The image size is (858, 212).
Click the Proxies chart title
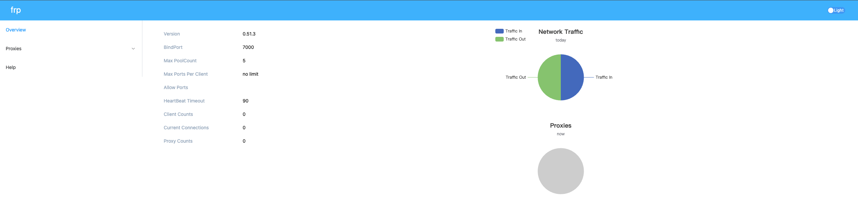tap(561, 126)
